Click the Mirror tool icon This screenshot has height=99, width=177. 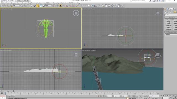[x=92, y=5]
